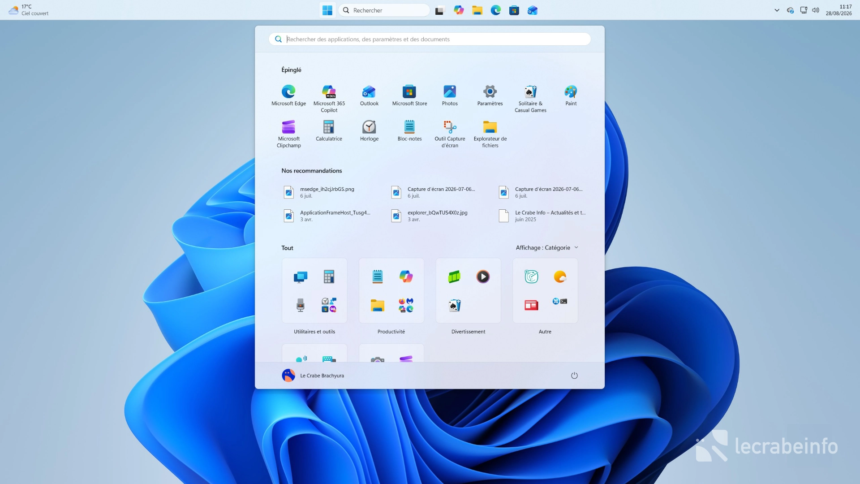Screen dimensions: 860x484
Task: Open the small app cluster in the Autre category
Action: tap(560, 302)
